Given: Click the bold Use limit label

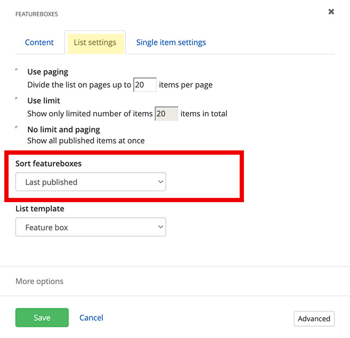Looking at the screenshot, I should point(44,101).
